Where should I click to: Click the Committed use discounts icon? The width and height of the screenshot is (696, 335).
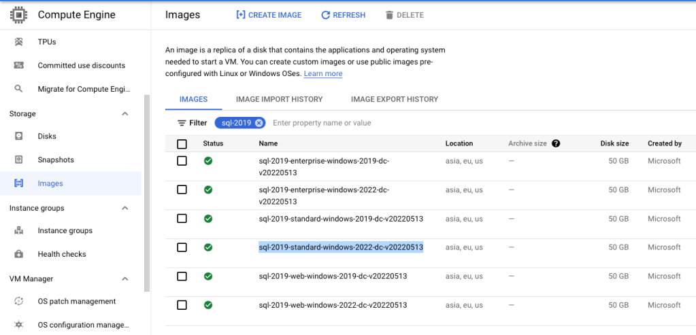[x=19, y=66]
